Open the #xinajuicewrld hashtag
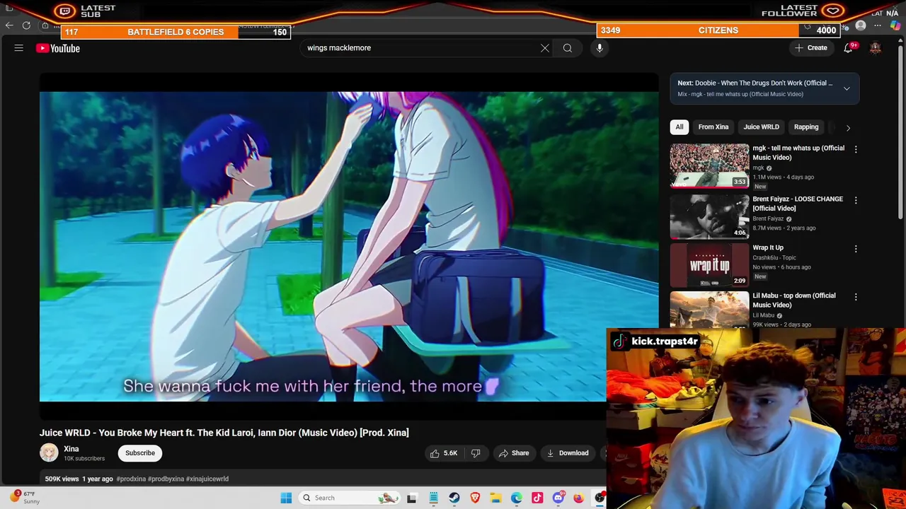The height and width of the screenshot is (509, 906). [208, 479]
